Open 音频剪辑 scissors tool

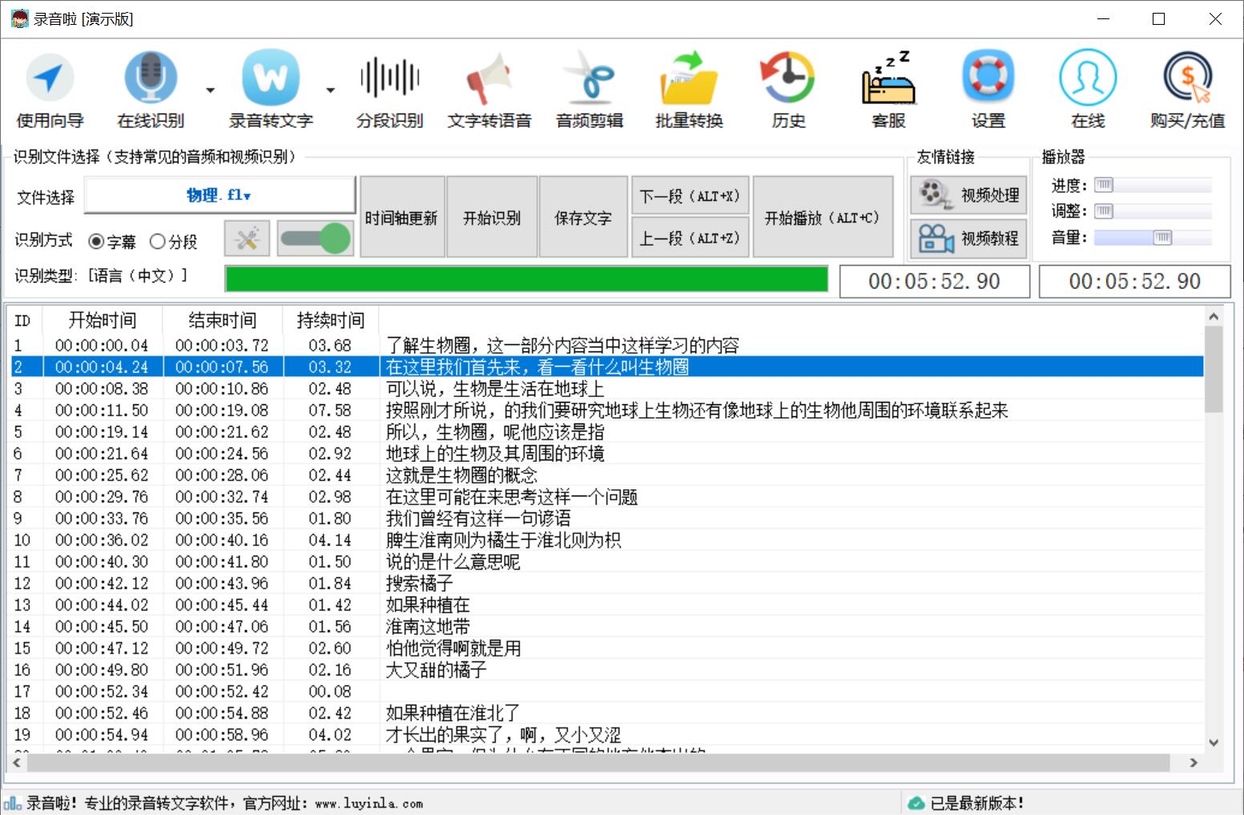pyautogui.click(x=590, y=90)
